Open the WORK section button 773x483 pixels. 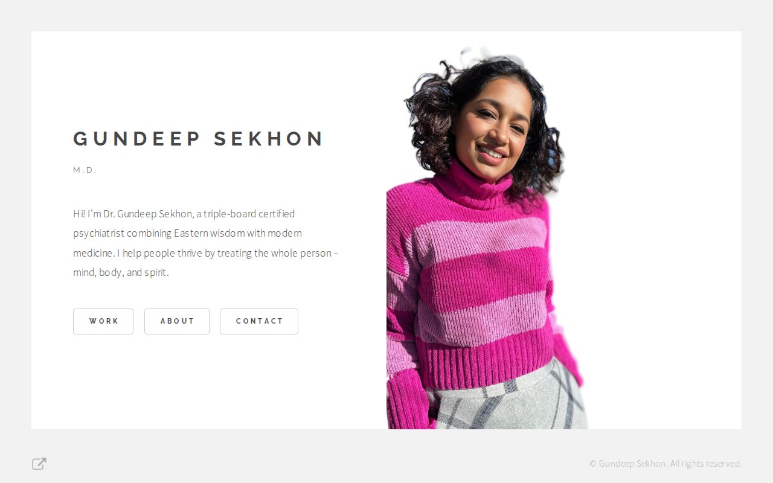click(x=103, y=321)
